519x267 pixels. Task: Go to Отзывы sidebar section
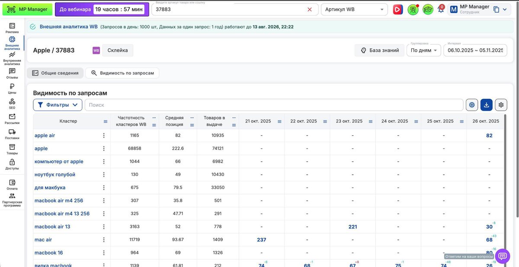click(x=12, y=74)
